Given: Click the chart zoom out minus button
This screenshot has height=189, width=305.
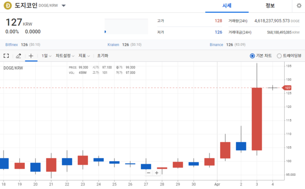Looking at the screenshot, I should click(x=148, y=173).
